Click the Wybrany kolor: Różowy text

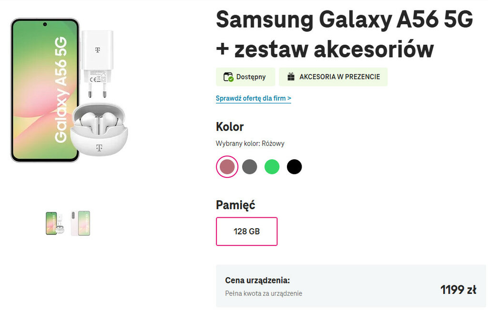click(x=250, y=144)
